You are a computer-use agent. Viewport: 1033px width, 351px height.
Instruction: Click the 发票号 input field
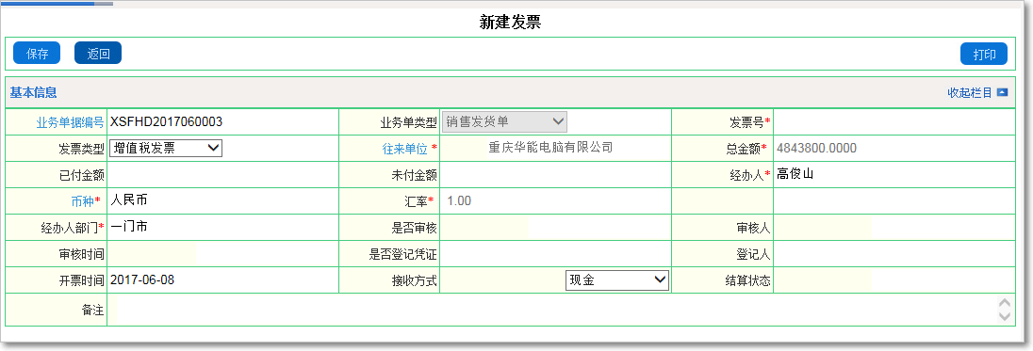point(894,121)
